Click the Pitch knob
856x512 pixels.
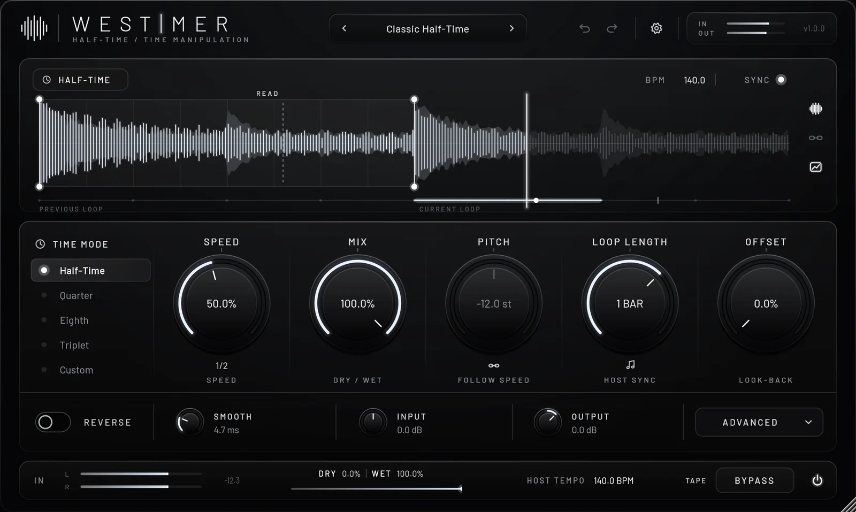tap(494, 303)
